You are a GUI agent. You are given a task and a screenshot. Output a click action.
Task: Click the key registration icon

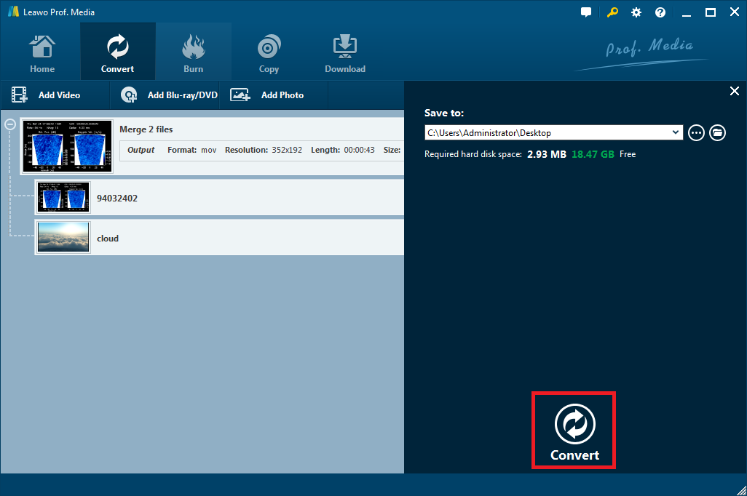612,12
